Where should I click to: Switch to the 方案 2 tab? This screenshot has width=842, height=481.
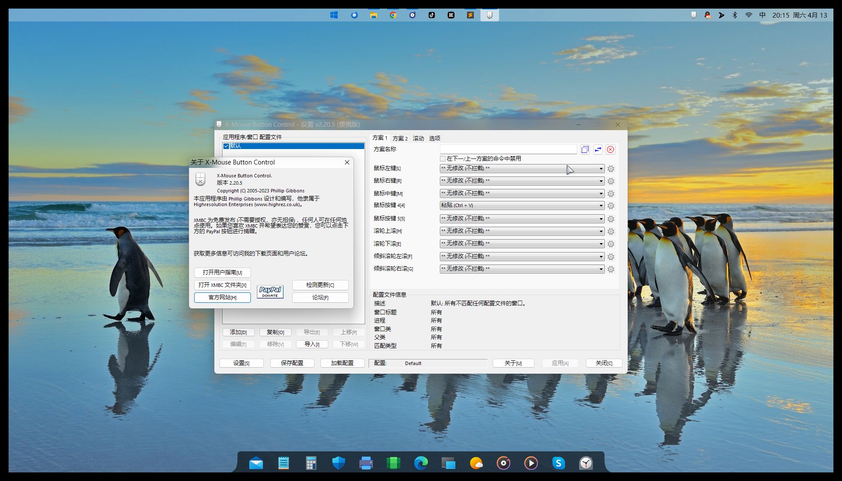coord(400,138)
